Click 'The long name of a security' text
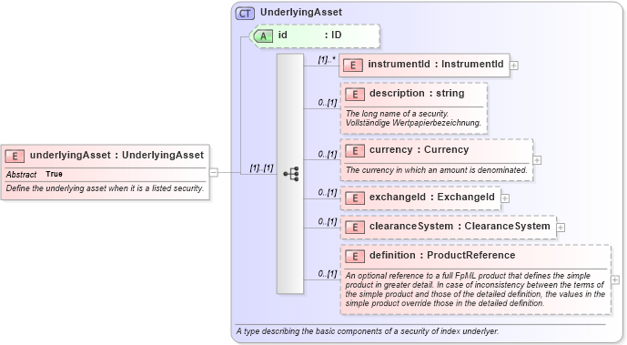Image resolution: width=627 pixels, height=345 pixels. click(397, 114)
